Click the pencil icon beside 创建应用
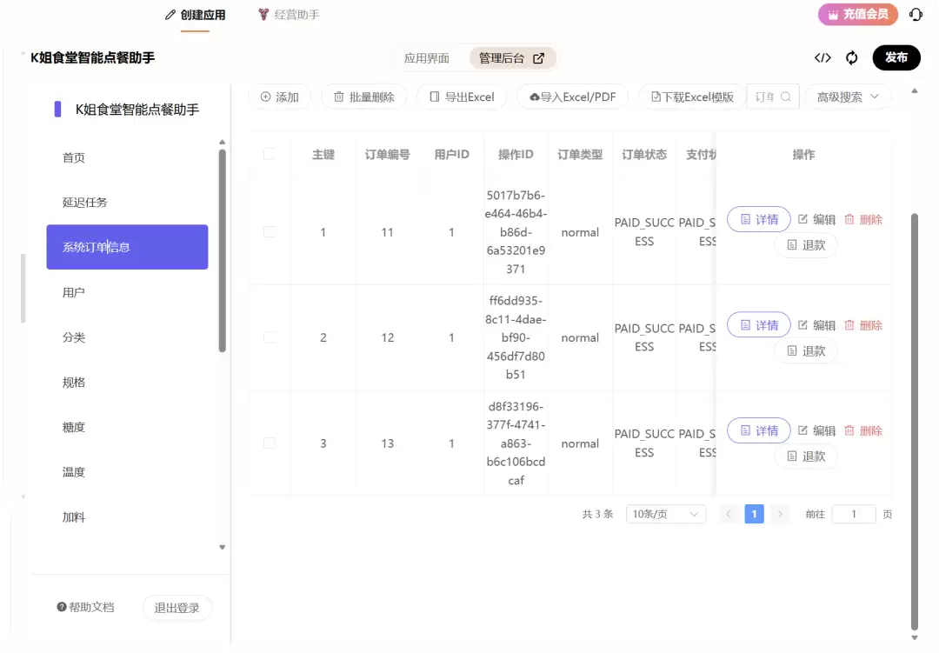The width and height of the screenshot is (939, 653). coord(170,15)
